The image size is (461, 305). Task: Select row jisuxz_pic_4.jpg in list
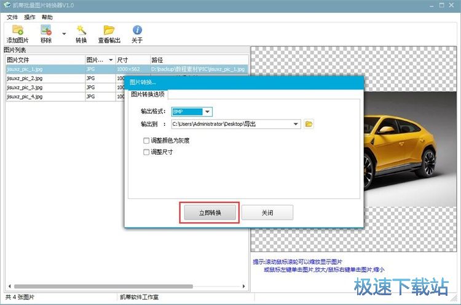pos(65,96)
